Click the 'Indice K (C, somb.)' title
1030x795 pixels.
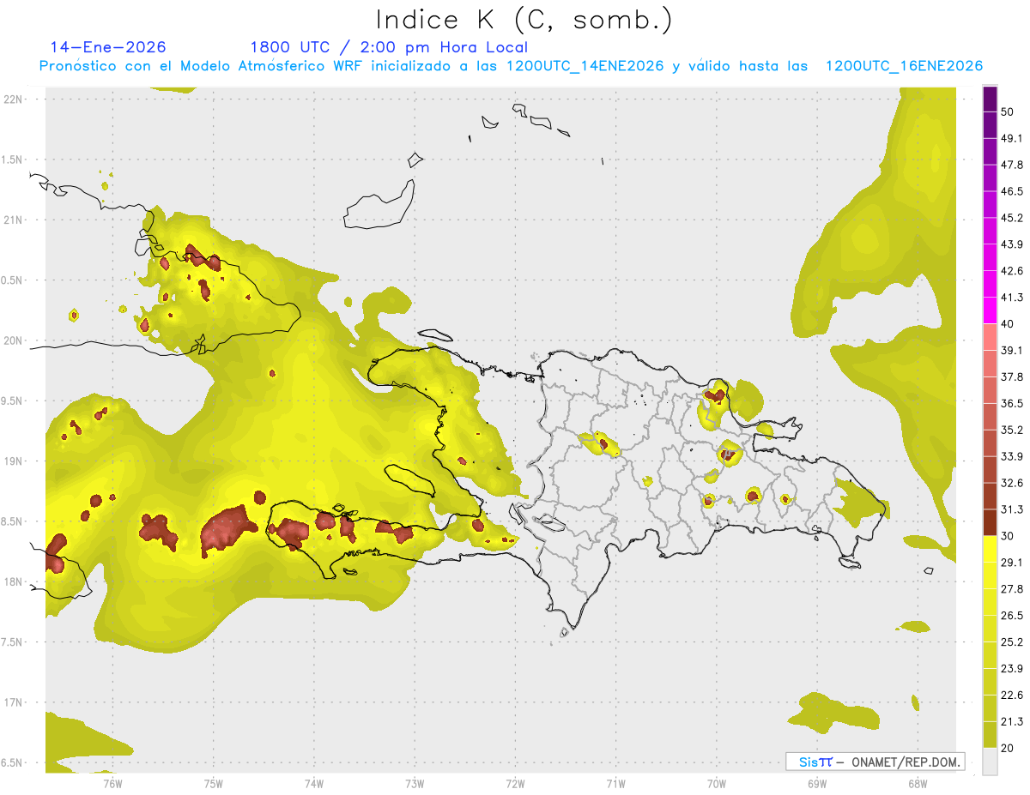coord(524,20)
